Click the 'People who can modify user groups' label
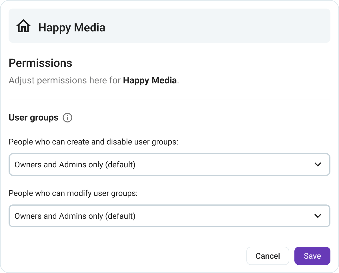The width and height of the screenshot is (339, 273). [x=73, y=193]
